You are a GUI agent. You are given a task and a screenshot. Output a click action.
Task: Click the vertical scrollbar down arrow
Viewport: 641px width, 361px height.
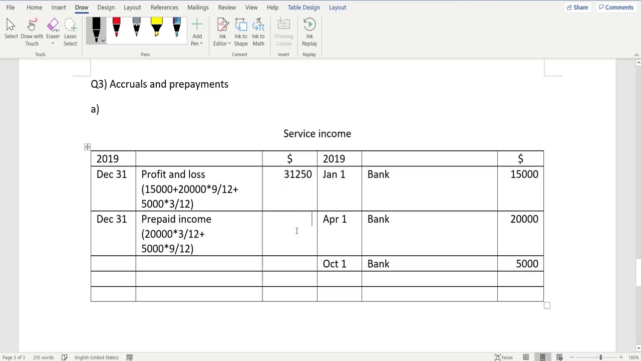pos(637,348)
